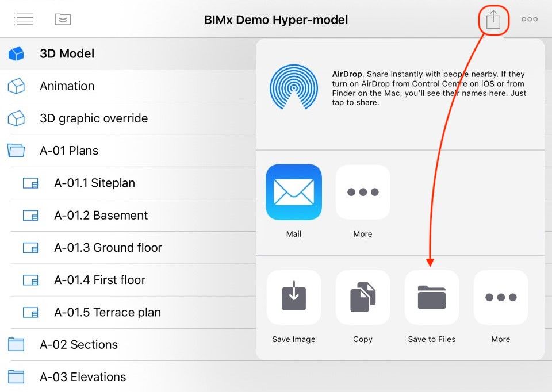Open the A-01.3 Ground floor sheet

point(128,248)
